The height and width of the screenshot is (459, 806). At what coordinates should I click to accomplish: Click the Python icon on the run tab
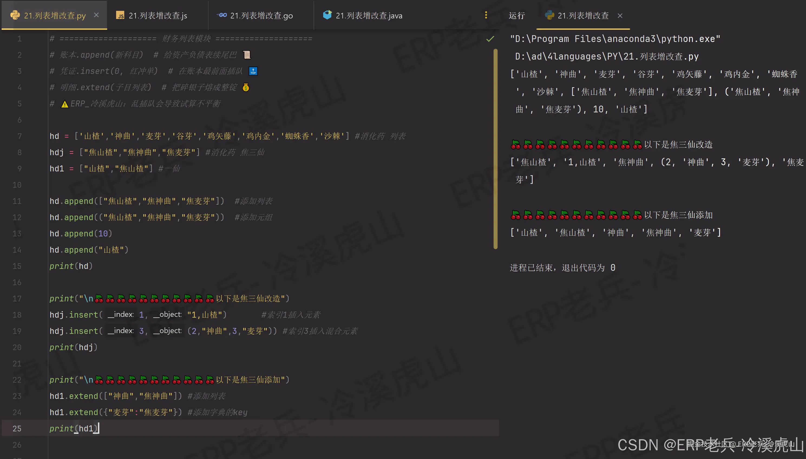[549, 15]
